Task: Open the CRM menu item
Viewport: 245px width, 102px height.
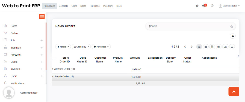Action: (74, 6)
